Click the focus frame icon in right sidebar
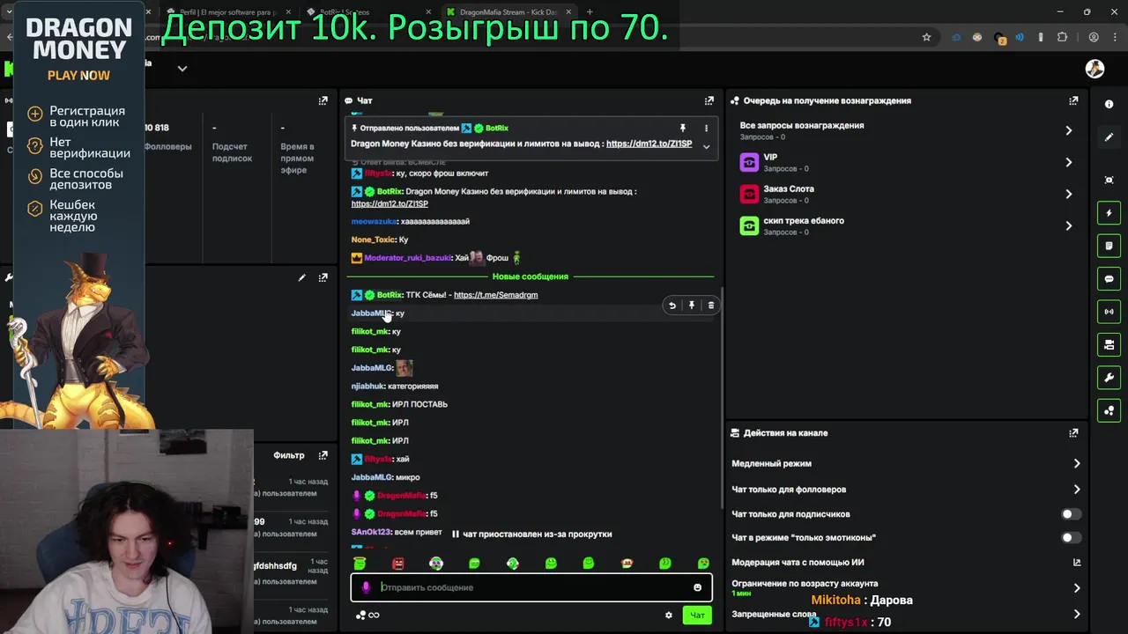This screenshot has height=634, width=1128. point(1109,180)
